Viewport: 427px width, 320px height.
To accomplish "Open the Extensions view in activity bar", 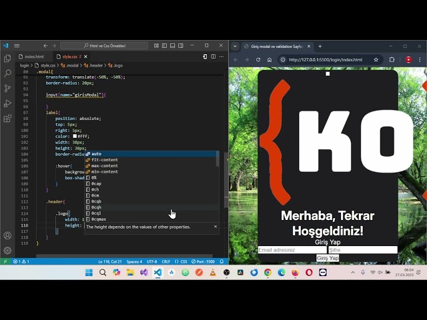I will coord(7,119).
